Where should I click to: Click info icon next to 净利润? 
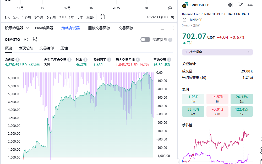click(x=18, y=60)
